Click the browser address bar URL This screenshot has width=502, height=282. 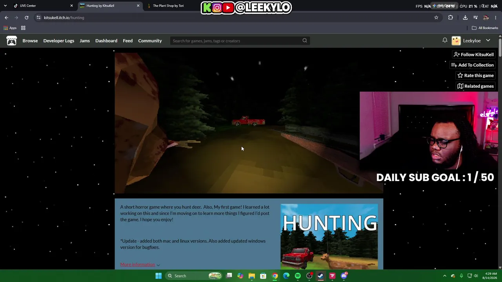coord(64,18)
